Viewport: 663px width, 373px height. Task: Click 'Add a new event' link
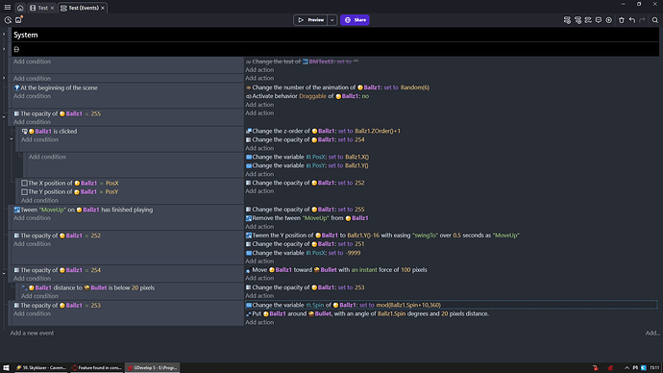pyautogui.click(x=32, y=334)
